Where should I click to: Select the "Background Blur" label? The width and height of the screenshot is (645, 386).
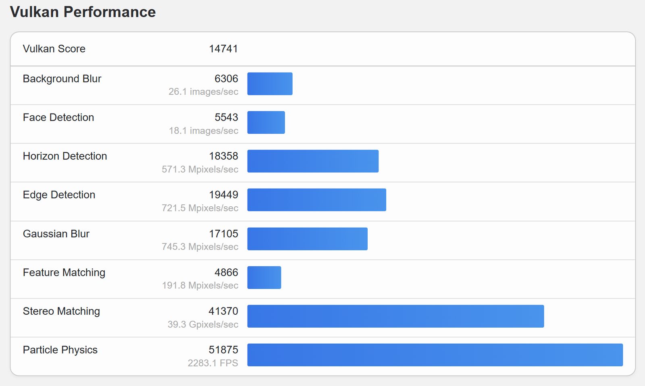click(x=62, y=79)
